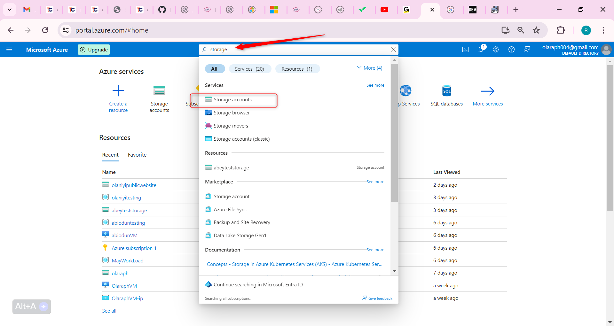
Task: Click the More services arrow icon
Action: point(488,91)
